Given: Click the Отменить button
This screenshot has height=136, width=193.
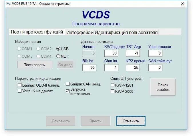Looking at the screenshot, I should [x=131, y=121].
